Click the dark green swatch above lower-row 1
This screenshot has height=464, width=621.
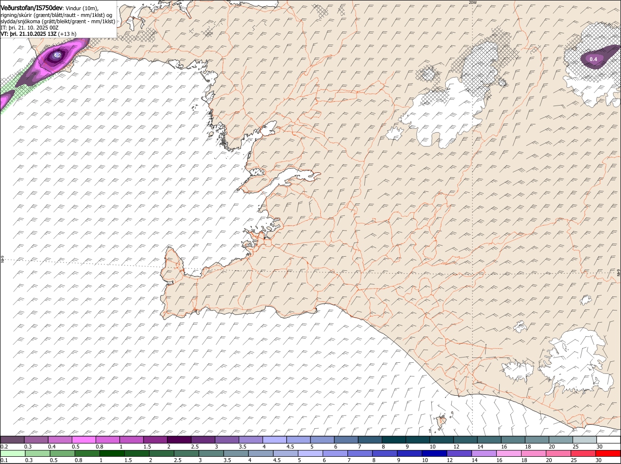(112, 453)
